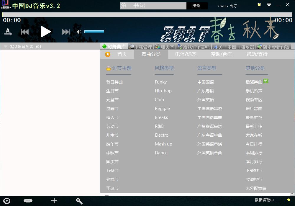Click the scrollbar down arrow
Image resolution: width=295 pixels, height=206 pixels.
click(x=292, y=194)
